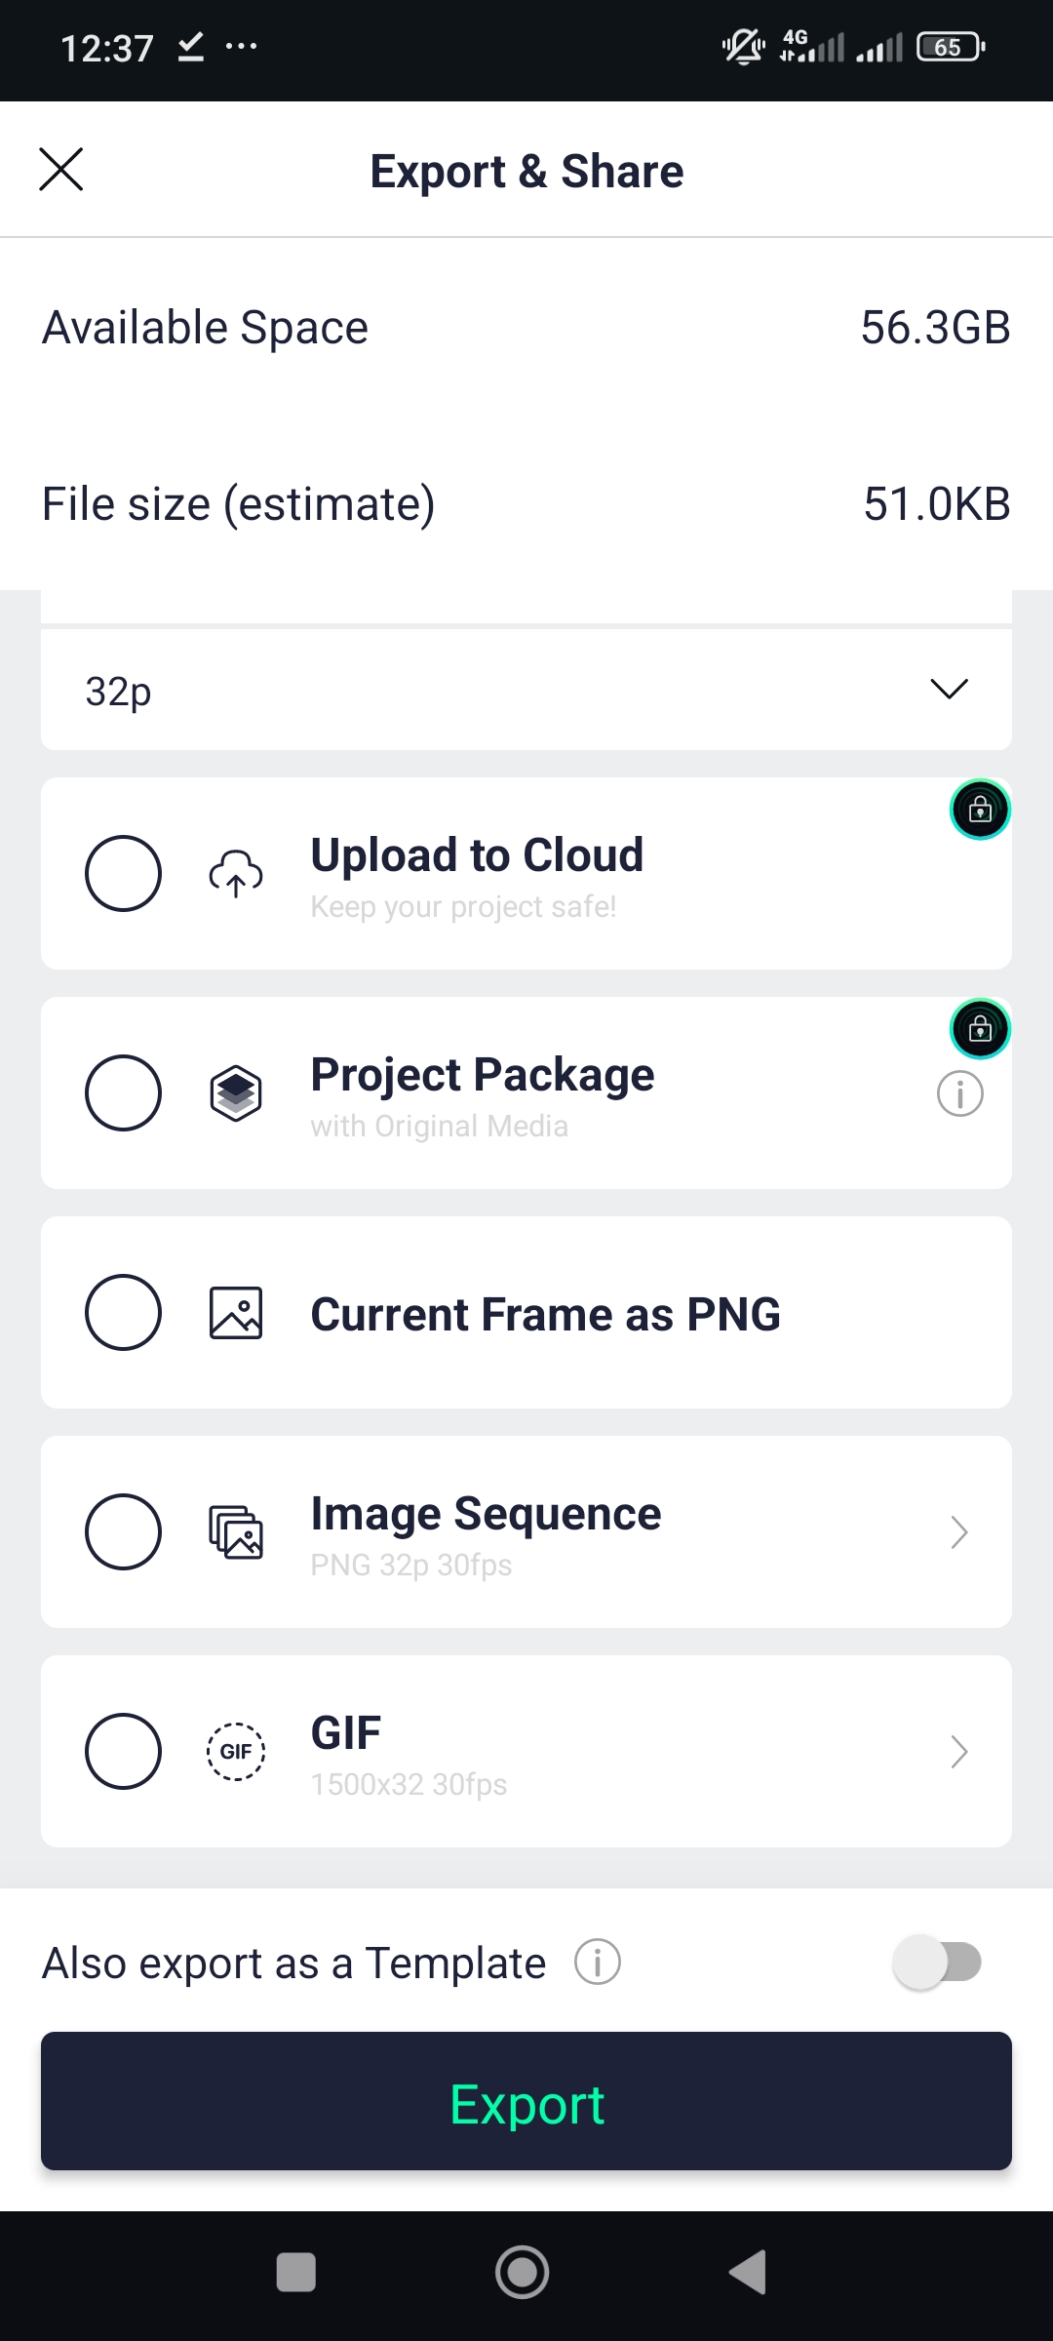The image size is (1053, 2341).
Task: Close the Export & Share screen
Action: 61,170
